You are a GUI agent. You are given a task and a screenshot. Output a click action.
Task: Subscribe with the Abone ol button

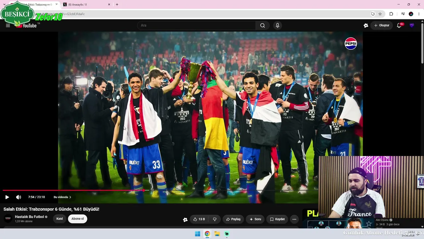click(x=78, y=219)
